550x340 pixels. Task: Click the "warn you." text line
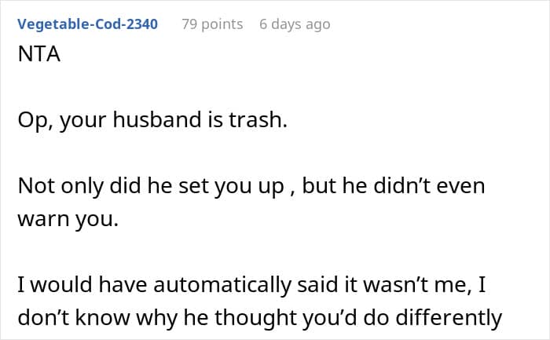click(x=68, y=219)
